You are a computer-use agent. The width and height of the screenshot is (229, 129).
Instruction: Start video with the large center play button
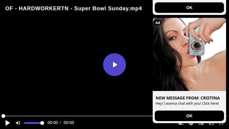(x=114, y=65)
